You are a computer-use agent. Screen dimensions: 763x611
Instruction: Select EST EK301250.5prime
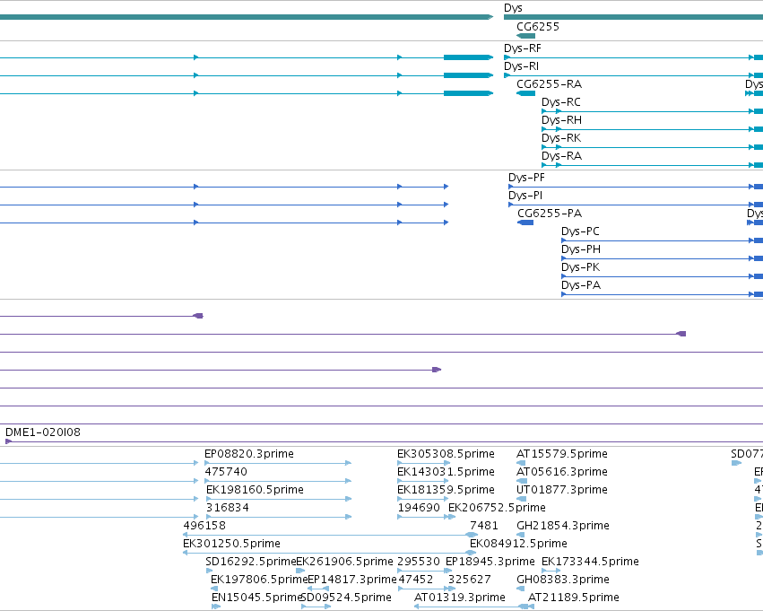tap(231, 545)
